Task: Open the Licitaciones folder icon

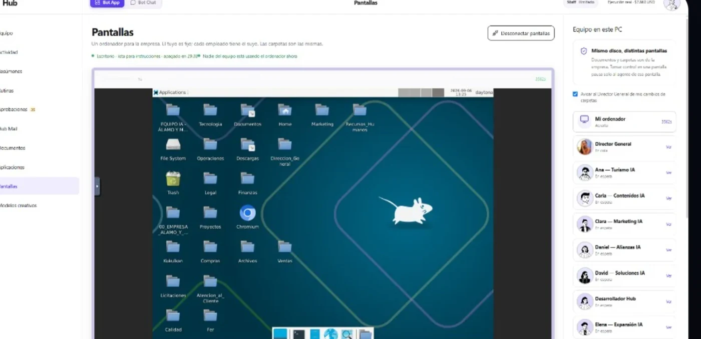Action: pyautogui.click(x=173, y=282)
